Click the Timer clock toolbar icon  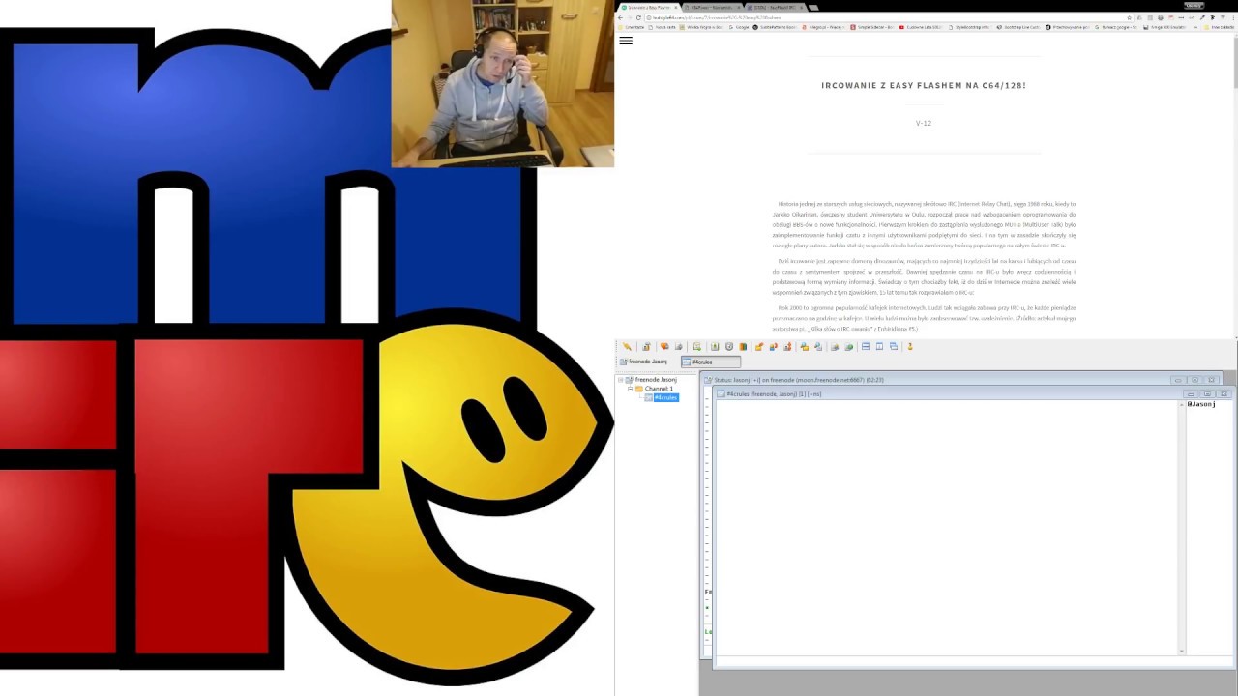[x=729, y=346]
